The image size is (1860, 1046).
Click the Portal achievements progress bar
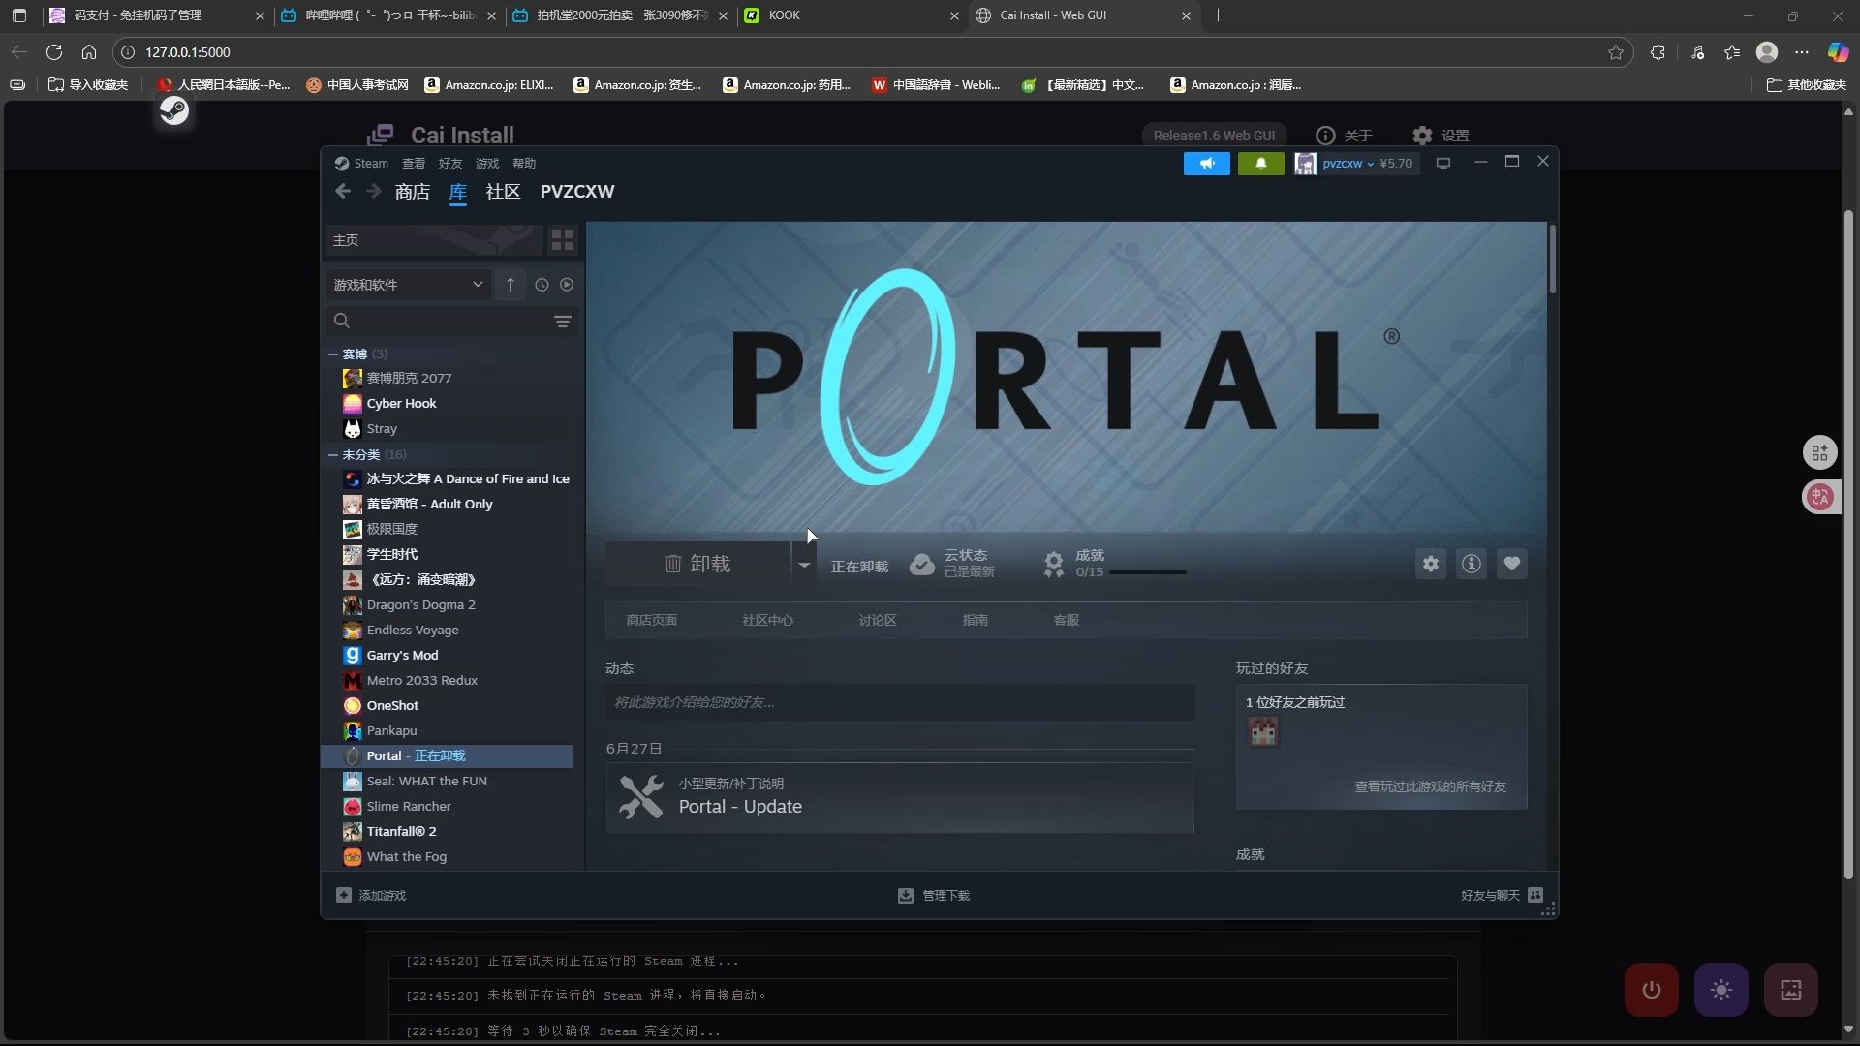1148,572
